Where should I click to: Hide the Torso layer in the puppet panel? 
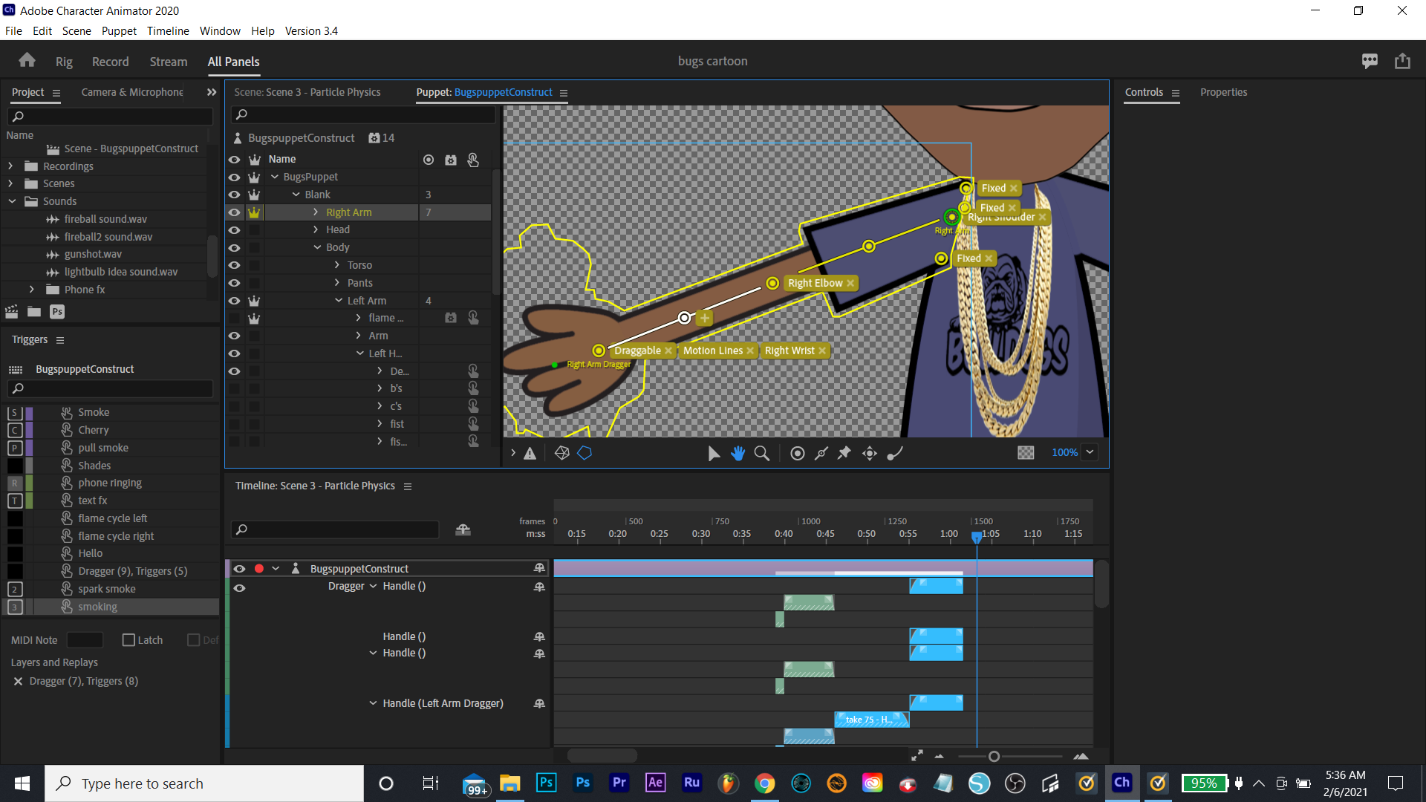(x=234, y=265)
